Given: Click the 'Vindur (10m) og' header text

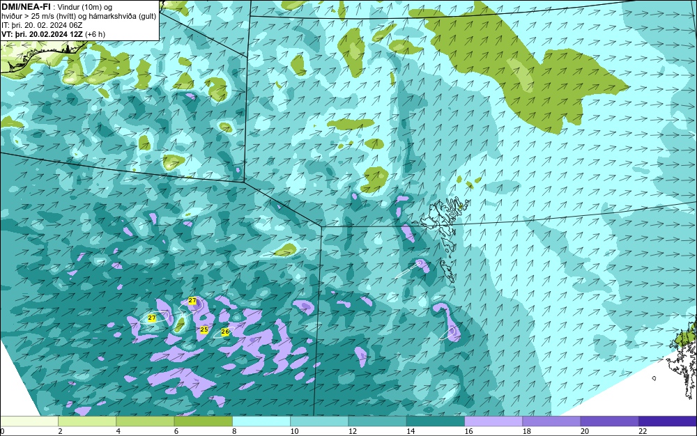Looking at the screenshot, I should (x=85, y=7).
